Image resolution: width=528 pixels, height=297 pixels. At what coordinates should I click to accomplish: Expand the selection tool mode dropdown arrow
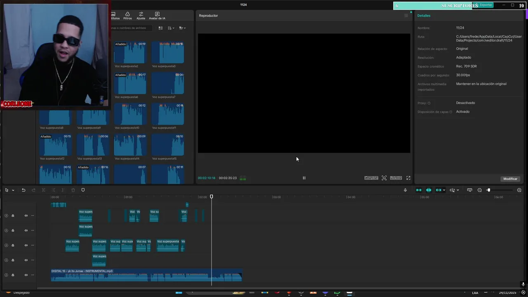point(13,190)
